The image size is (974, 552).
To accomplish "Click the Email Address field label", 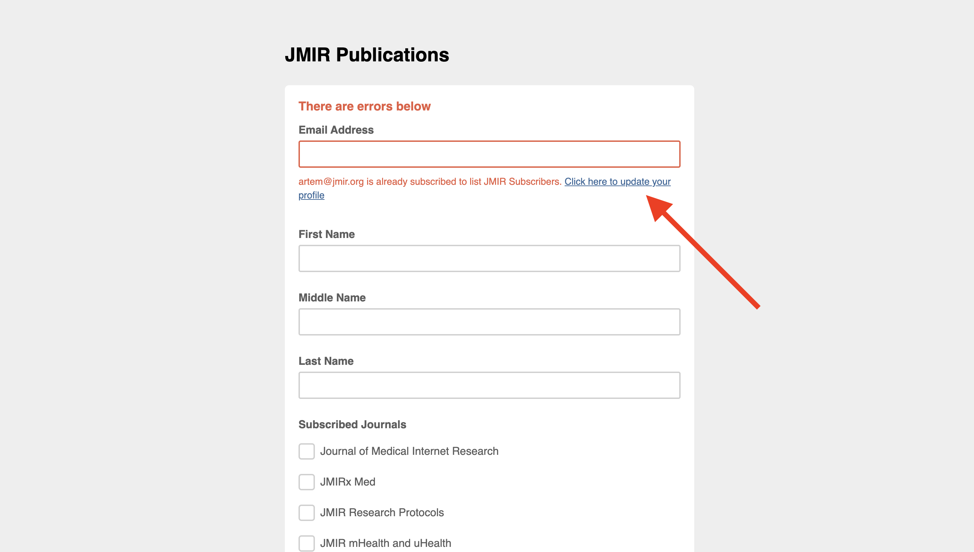I will (336, 130).
